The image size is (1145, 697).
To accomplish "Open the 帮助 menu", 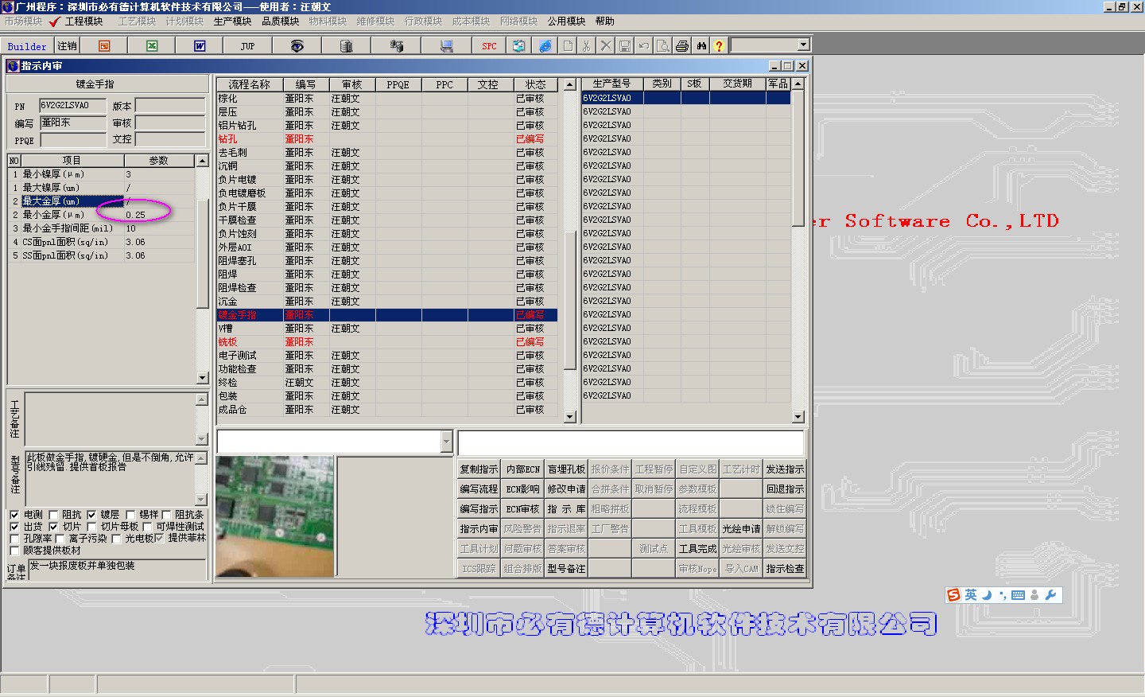I will click(605, 21).
